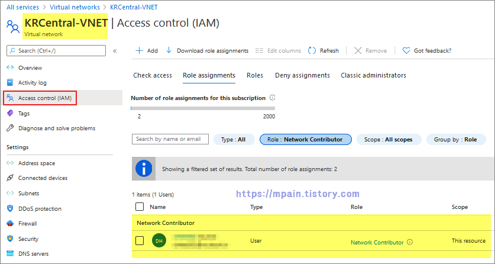This screenshot has height=264, width=495.
Task: Click the DNS servers icon
Action: click(10, 253)
